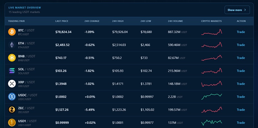Click the +0.02% change value

pyautogui.click(x=90, y=123)
